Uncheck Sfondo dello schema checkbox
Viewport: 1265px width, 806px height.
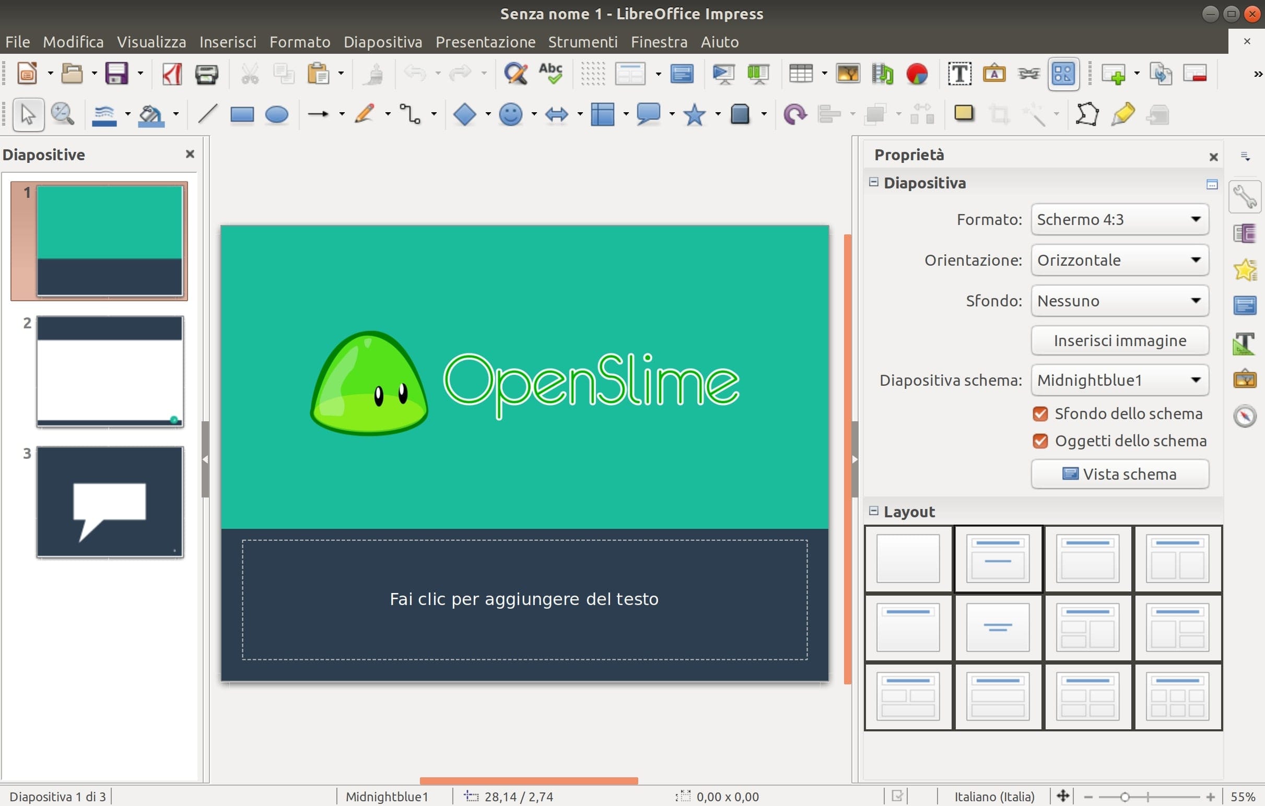pyautogui.click(x=1040, y=414)
